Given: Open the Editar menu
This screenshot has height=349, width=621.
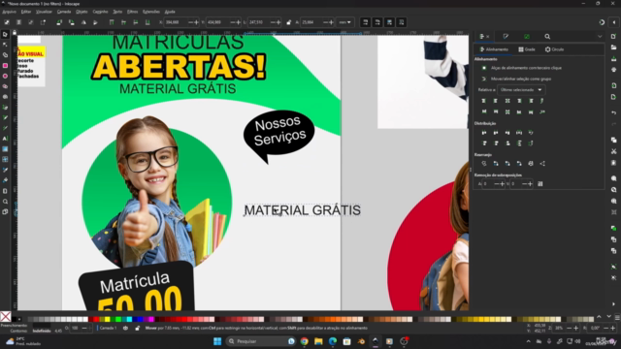Looking at the screenshot, I should 26,12.
